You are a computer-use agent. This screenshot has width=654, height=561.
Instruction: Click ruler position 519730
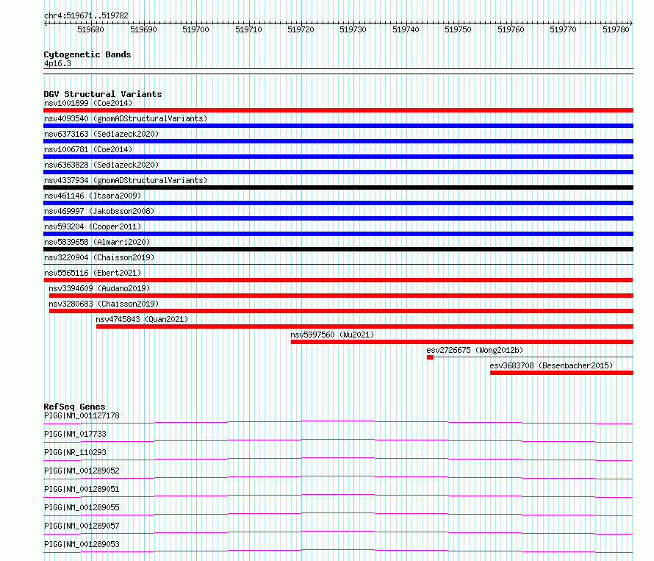pos(353,29)
